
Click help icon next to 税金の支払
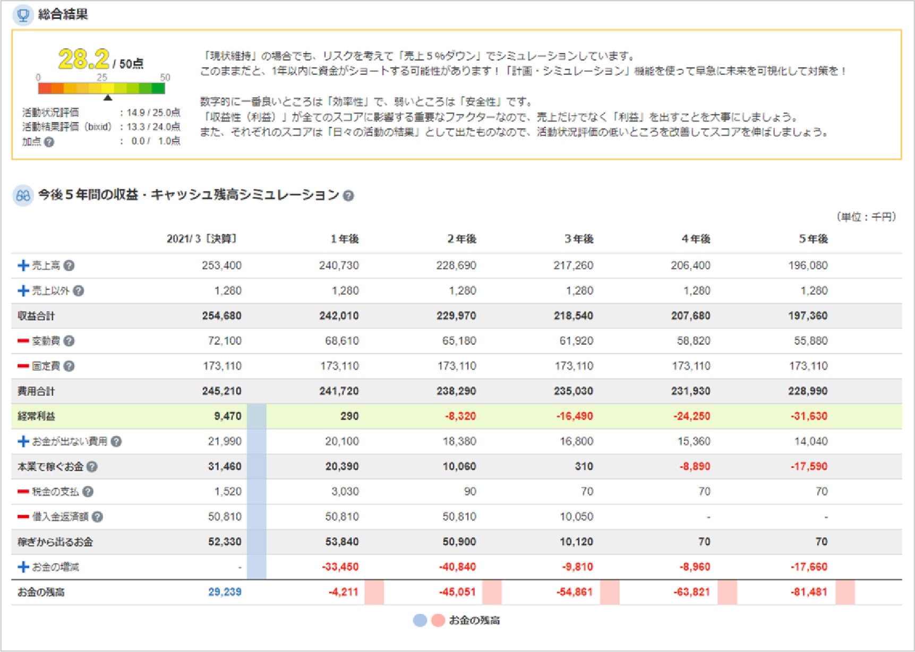(x=88, y=492)
